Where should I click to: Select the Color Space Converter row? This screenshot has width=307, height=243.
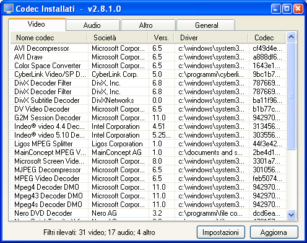tap(148, 66)
